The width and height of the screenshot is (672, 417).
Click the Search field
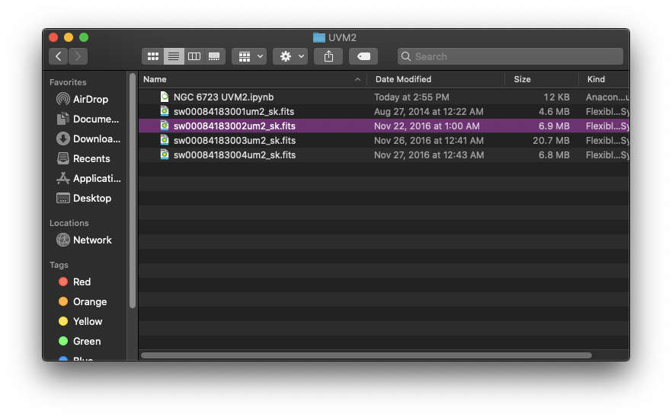(x=510, y=56)
